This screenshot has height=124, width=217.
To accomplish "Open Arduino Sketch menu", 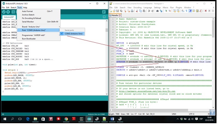I will click(13, 7).
